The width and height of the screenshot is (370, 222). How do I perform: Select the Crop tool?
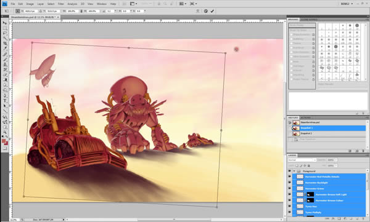point(5,44)
